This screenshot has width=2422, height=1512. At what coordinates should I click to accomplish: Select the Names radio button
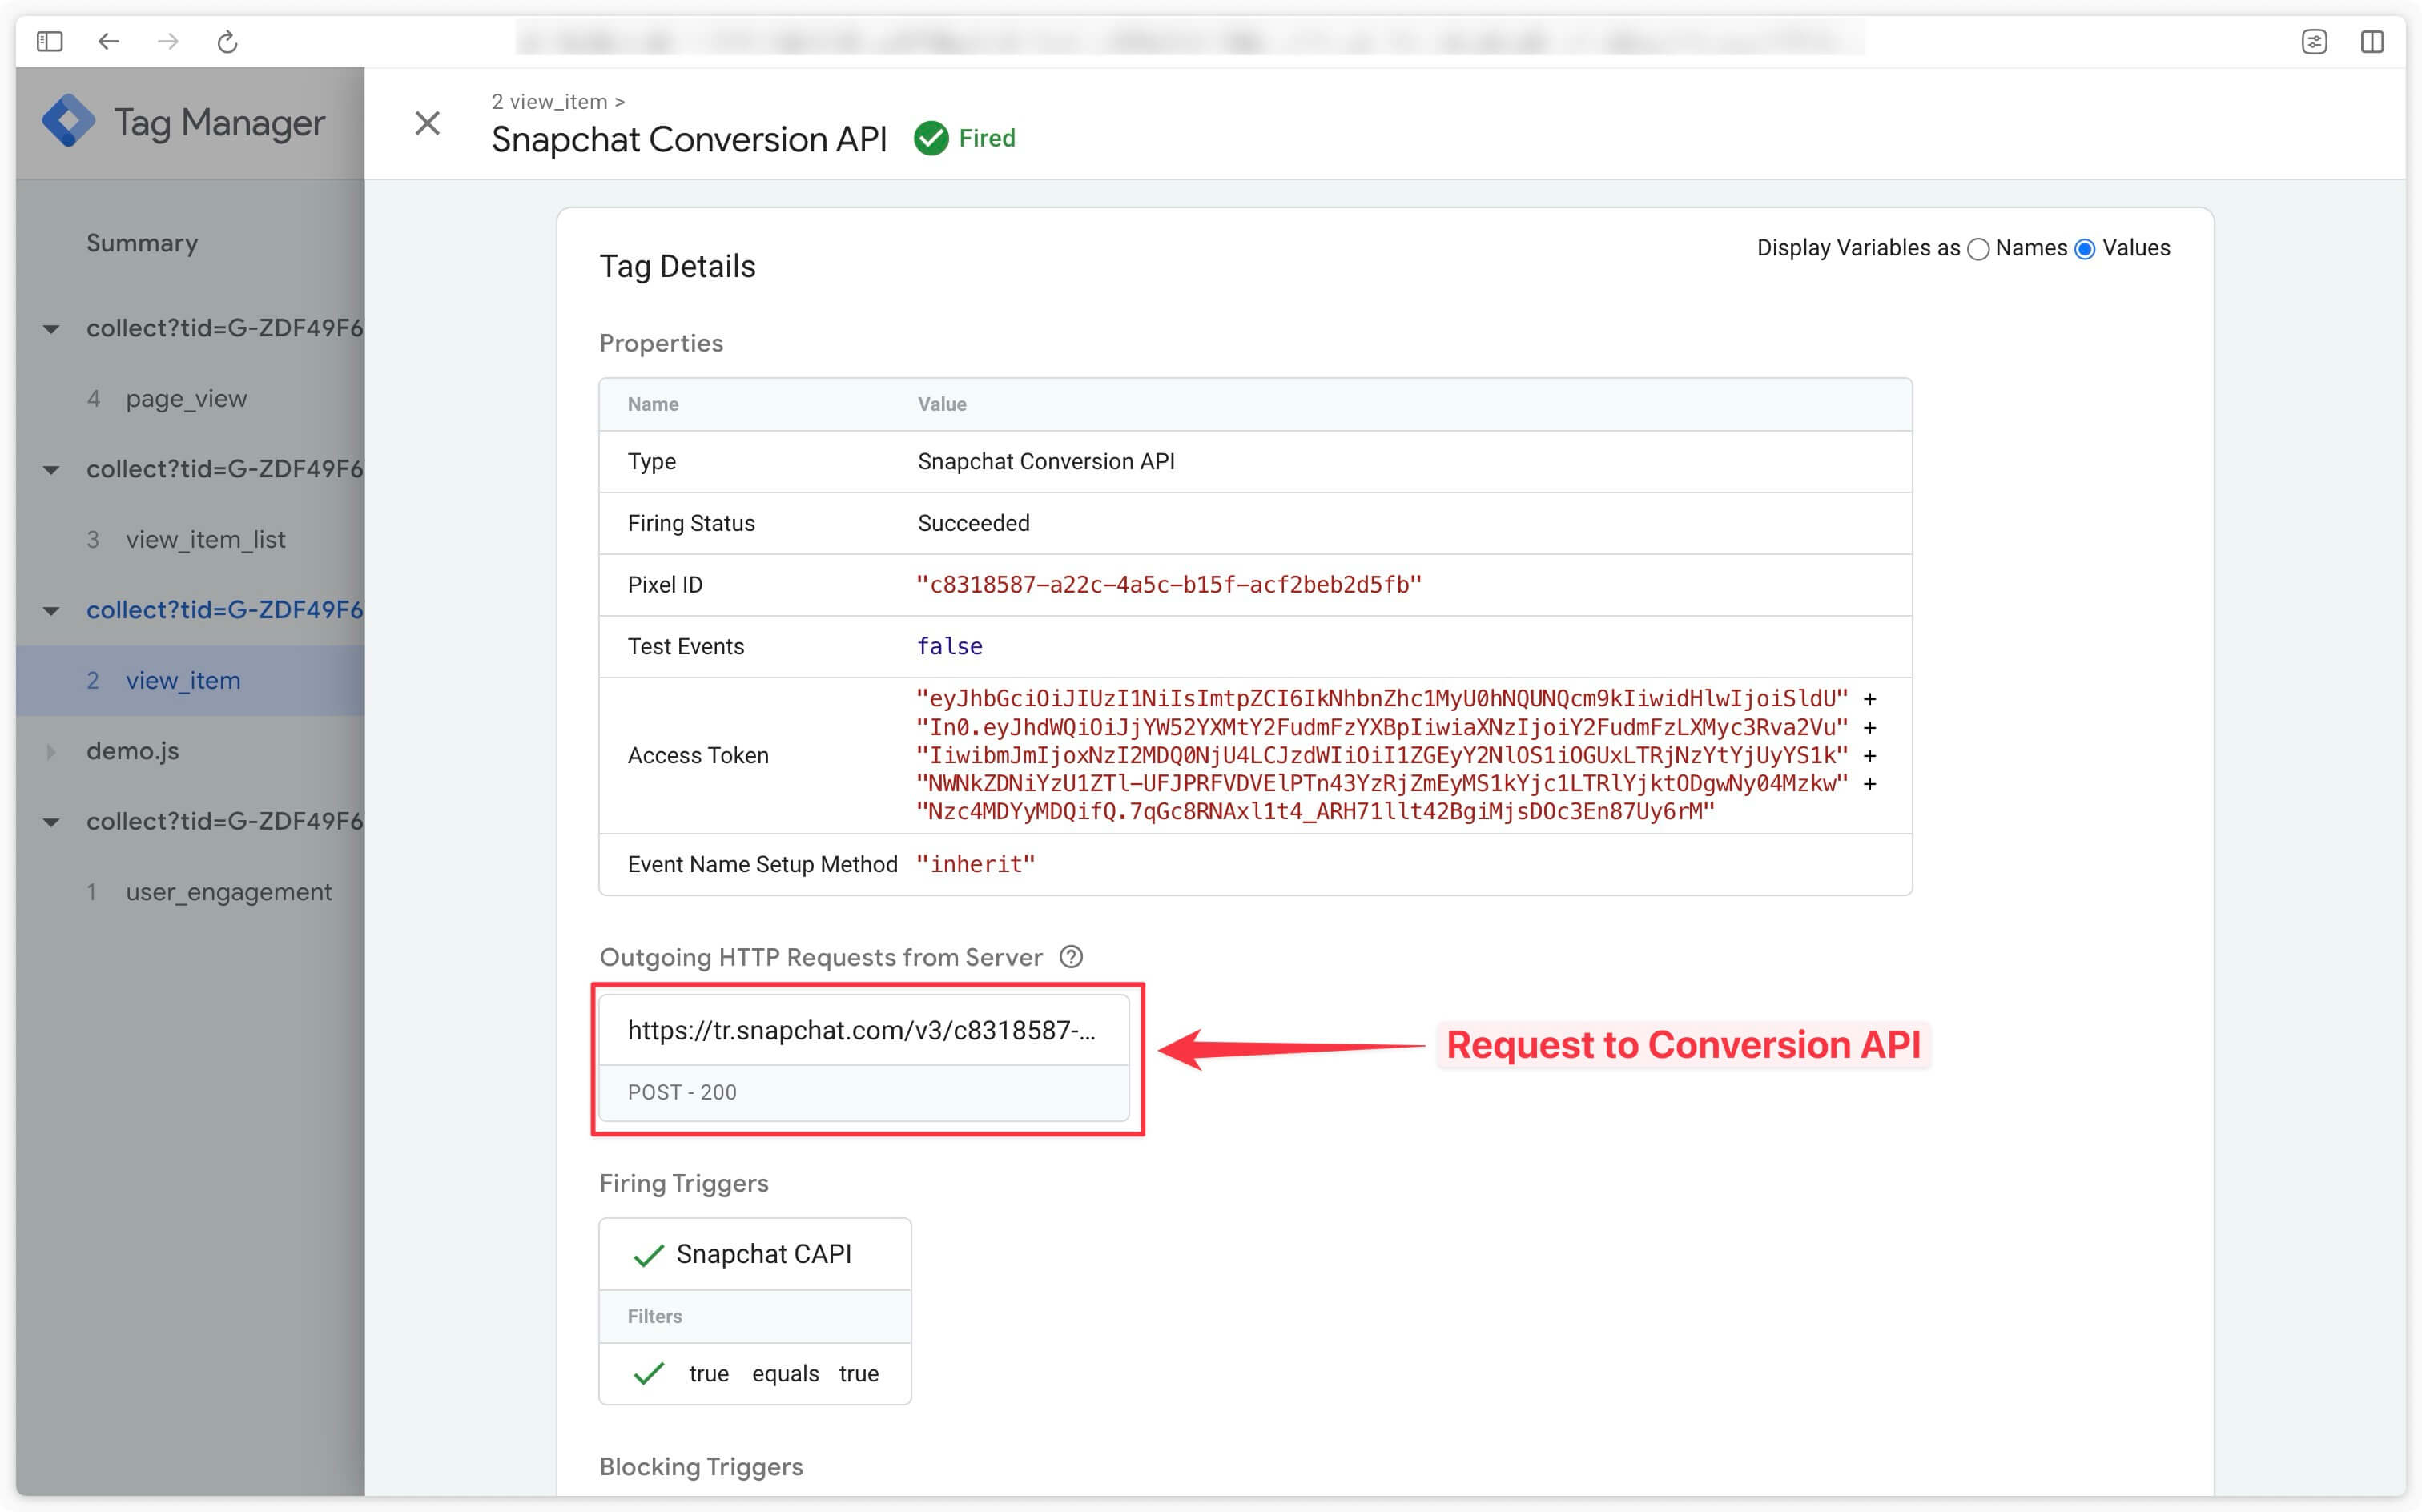click(x=1978, y=249)
